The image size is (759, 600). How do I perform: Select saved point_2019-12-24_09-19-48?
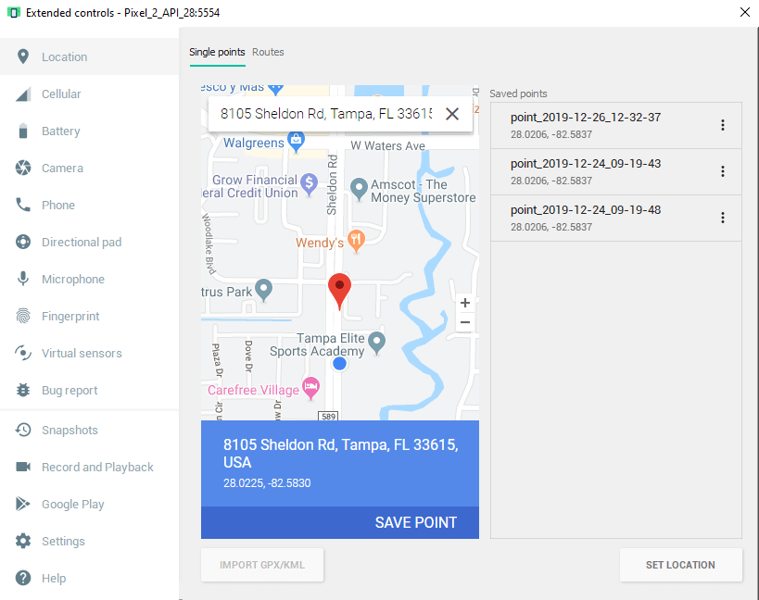(615, 218)
